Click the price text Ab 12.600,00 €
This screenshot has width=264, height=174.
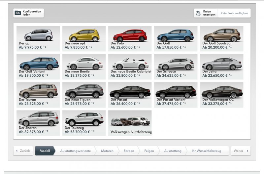(123, 47)
